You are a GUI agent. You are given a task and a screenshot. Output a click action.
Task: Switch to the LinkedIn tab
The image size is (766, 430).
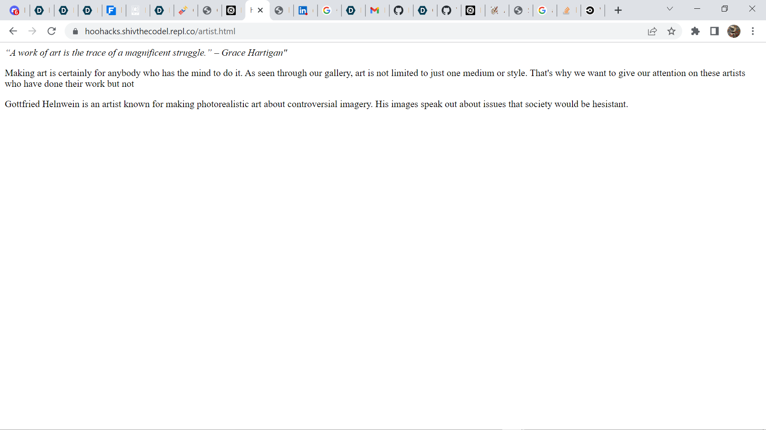click(x=303, y=10)
